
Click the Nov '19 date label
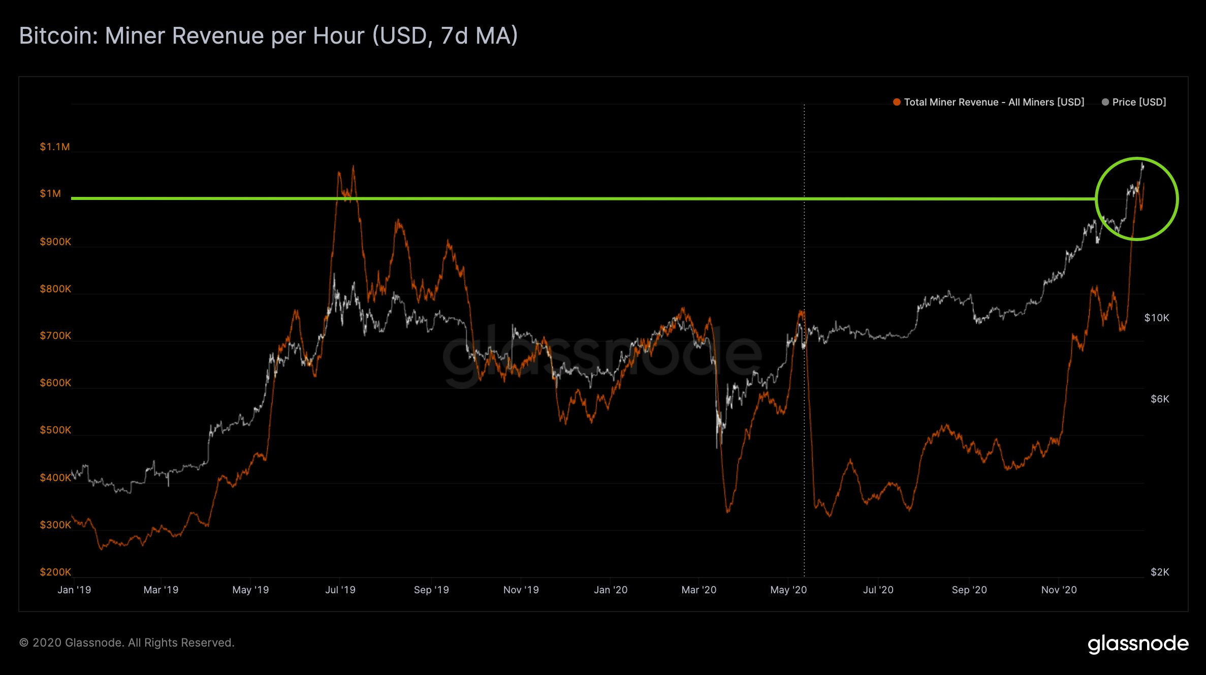click(x=521, y=590)
